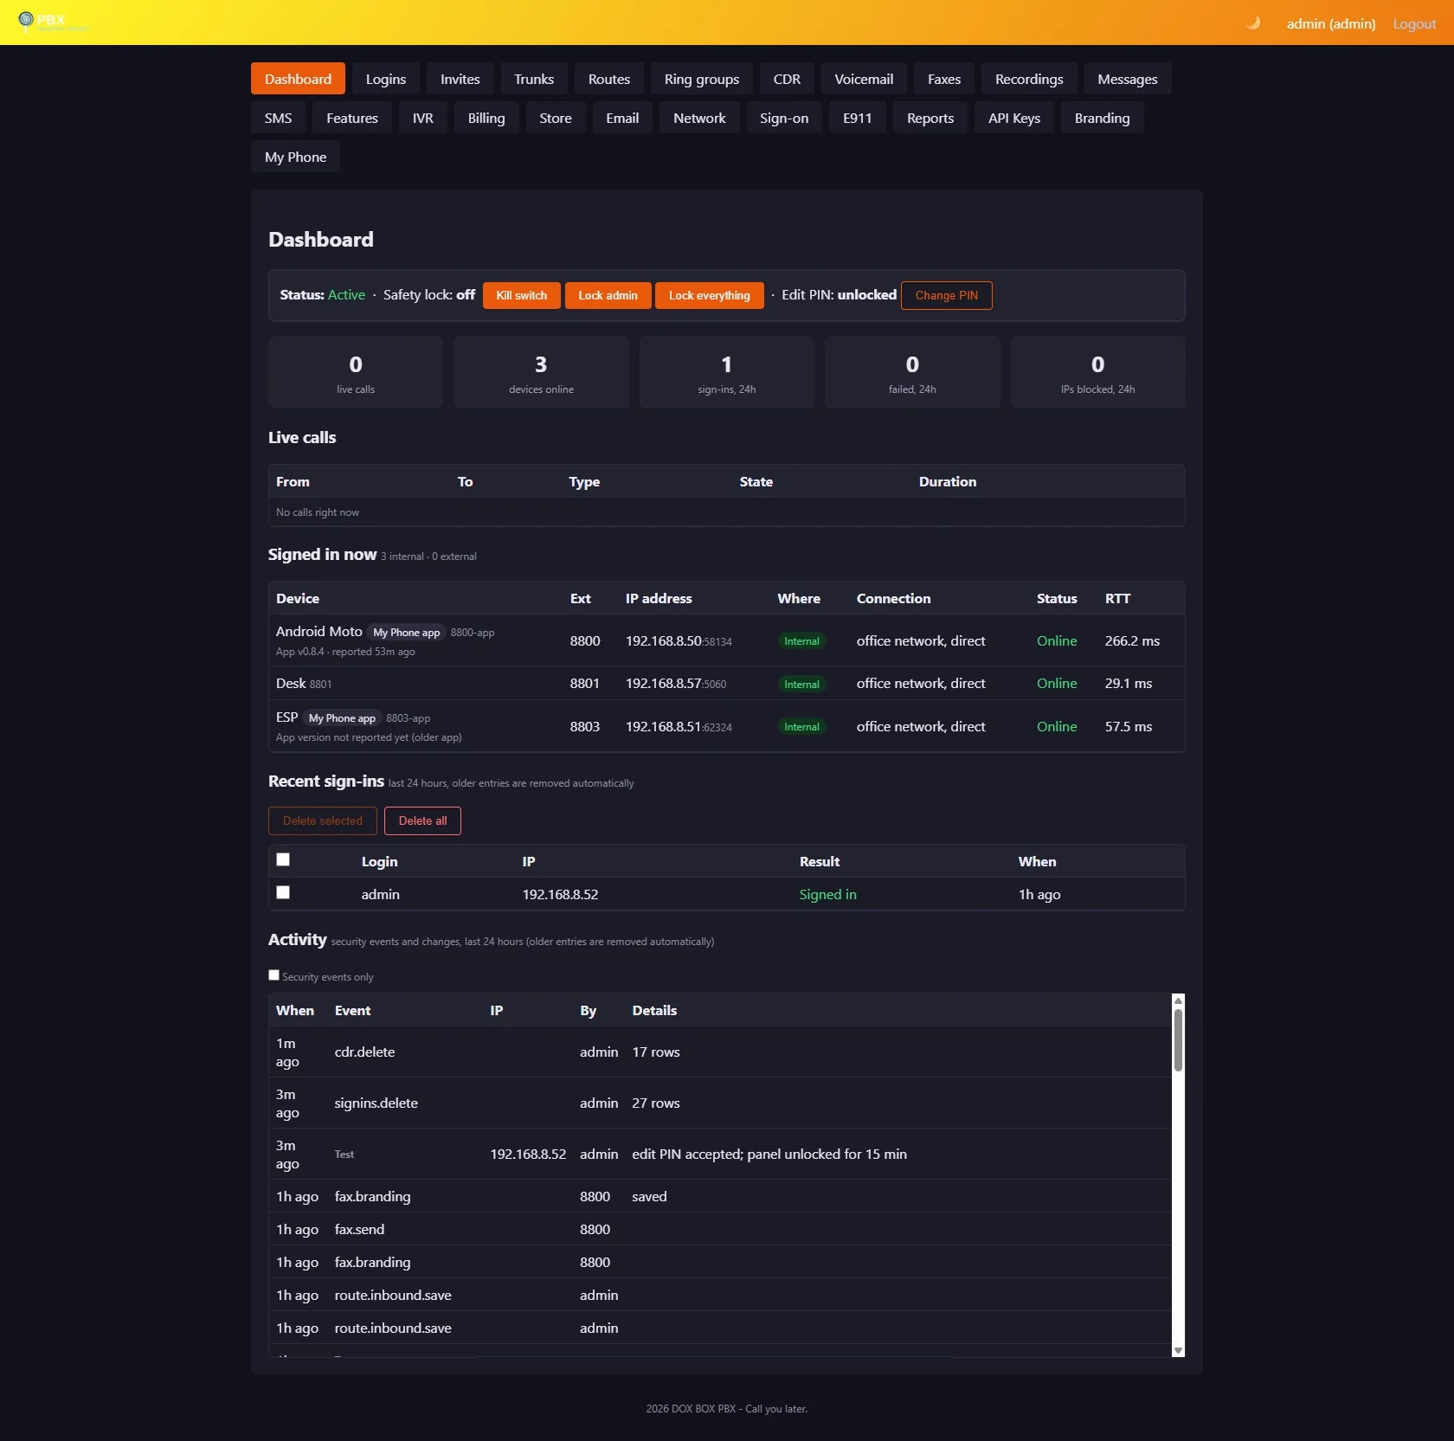Viewport: 1454px width, 1441px height.
Task: Click the activity log scrollbar thumb
Action: click(1178, 1039)
